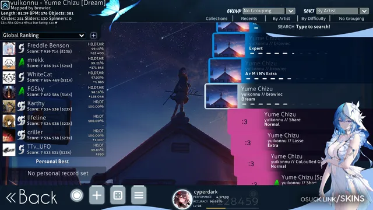This screenshot has width=373, height=210.
Task: Open beatmap options hamburger icon
Action: tap(139, 195)
